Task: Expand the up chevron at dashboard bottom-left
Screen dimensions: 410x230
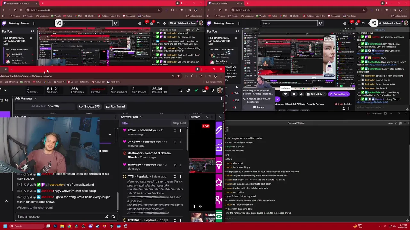Action: 6,201
